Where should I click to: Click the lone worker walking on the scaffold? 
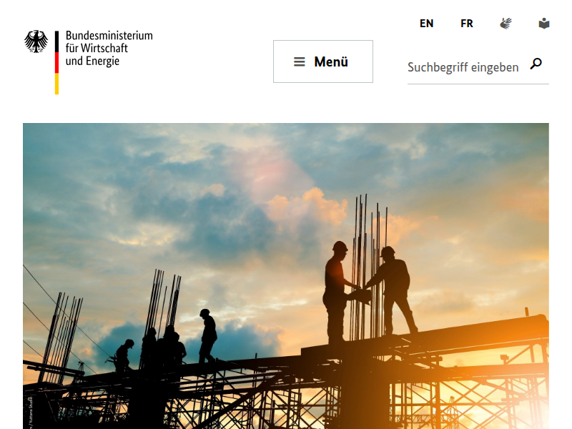pos(208,336)
